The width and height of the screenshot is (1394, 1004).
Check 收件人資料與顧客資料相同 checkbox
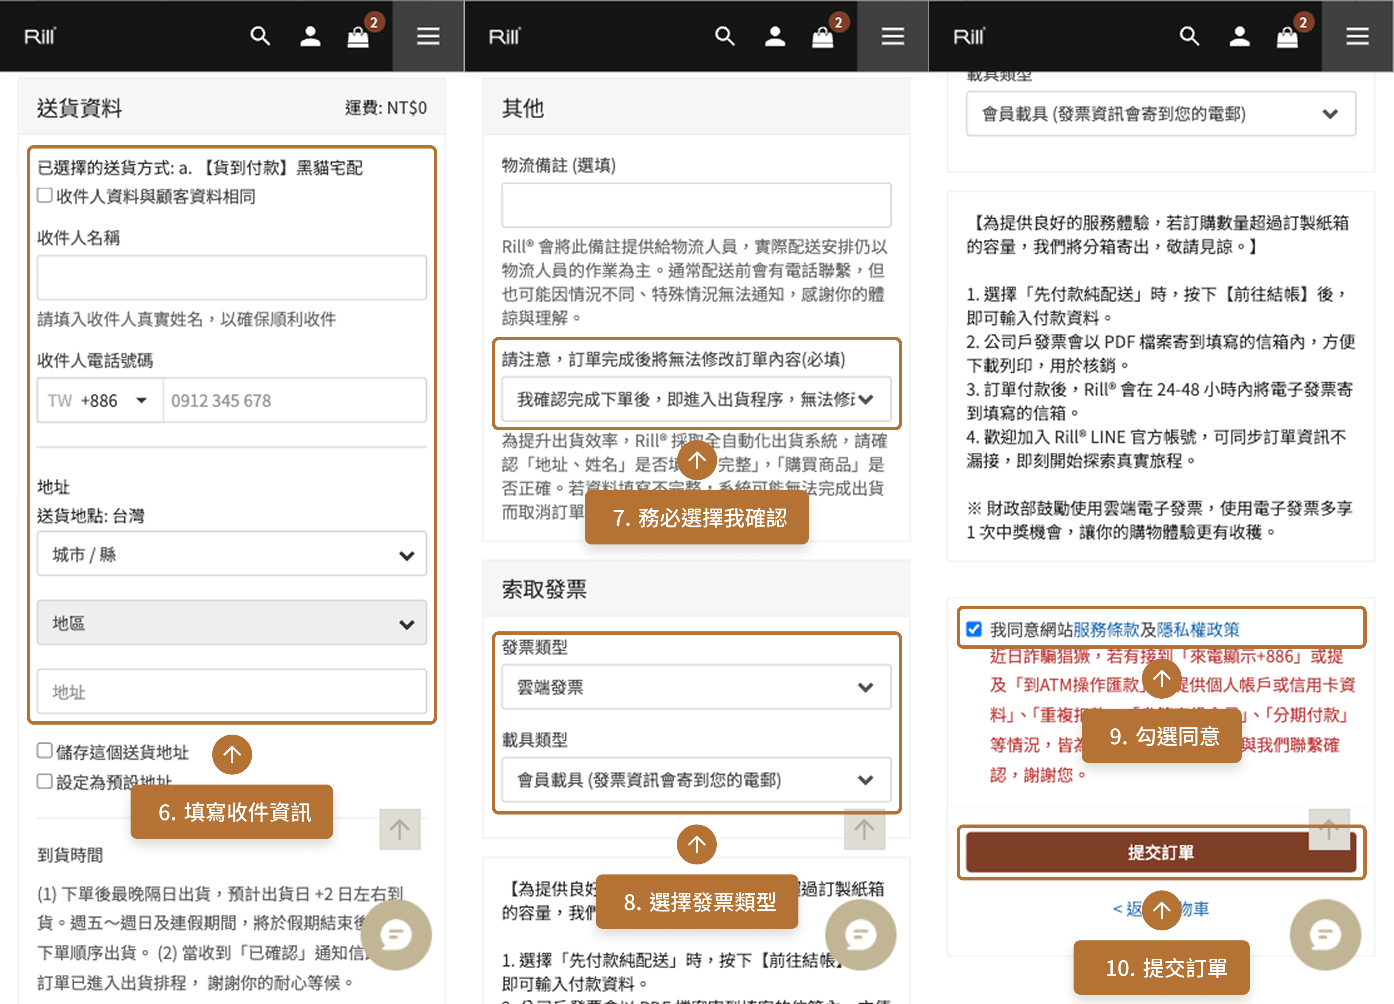pyautogui.click(x=44, y=195)
